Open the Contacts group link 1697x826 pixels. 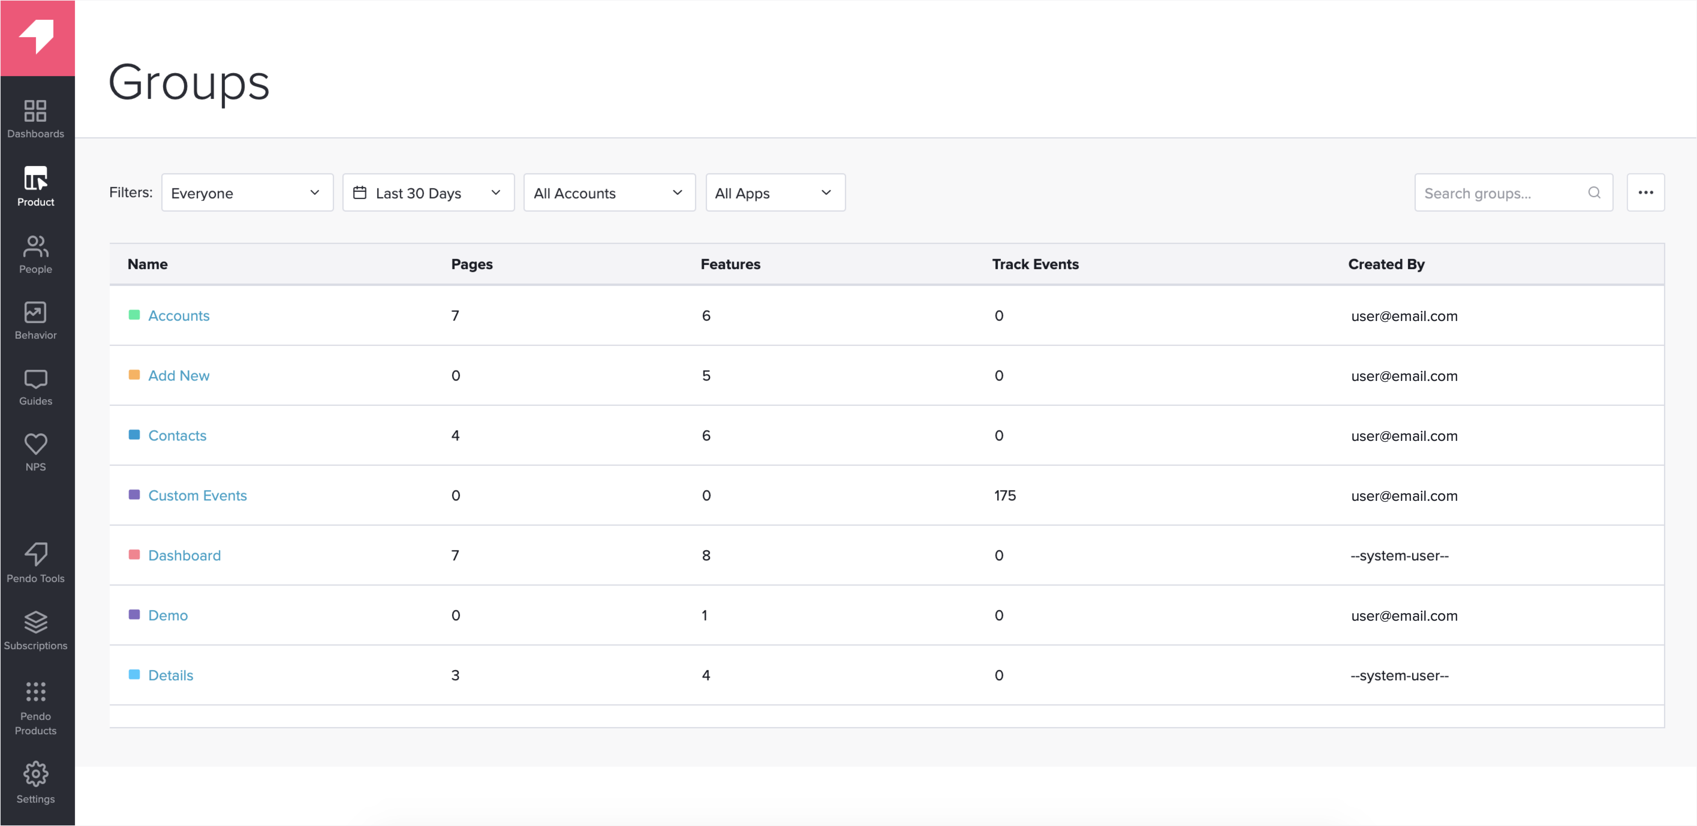click(177, 435)
